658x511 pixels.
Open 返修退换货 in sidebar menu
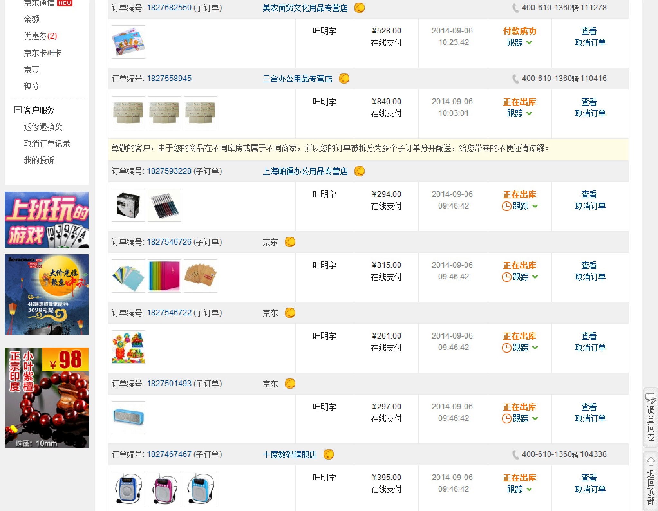click(43, 127)
